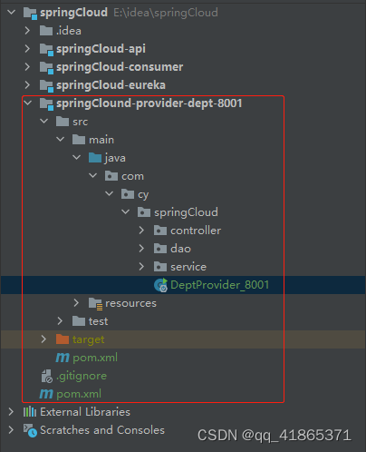Click the springCloud-eureka module folder icon
366x452 pixels.
click(46, 86)
